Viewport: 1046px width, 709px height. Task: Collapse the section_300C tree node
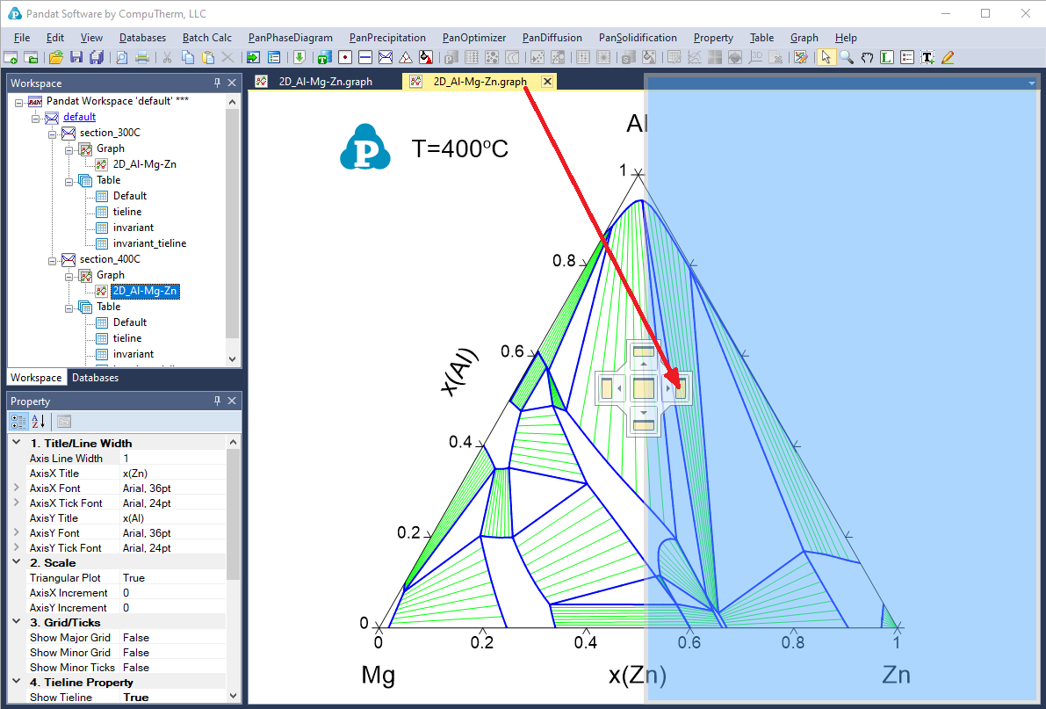52,133
